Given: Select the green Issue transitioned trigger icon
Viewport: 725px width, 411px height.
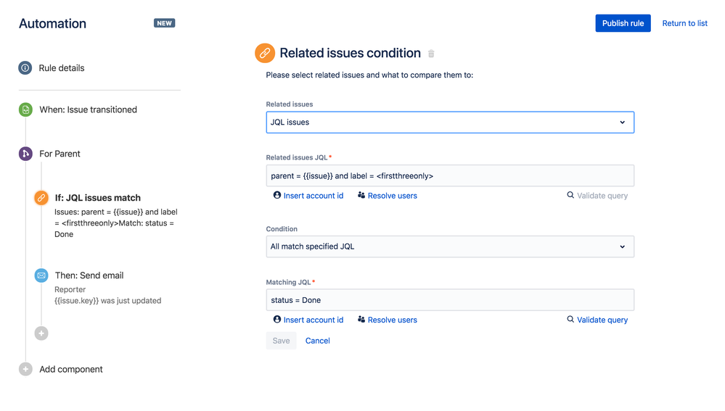Looking at the screenshot, I should tap(25, 110).
